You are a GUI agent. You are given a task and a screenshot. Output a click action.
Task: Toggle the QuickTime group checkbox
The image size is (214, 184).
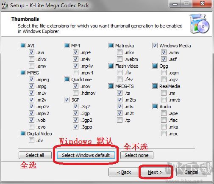[x=67, y=80]
